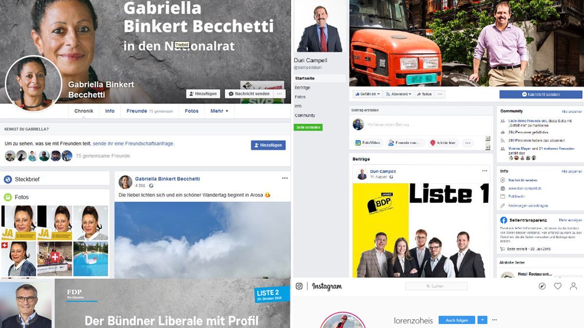Image resolution: width=584 pixels, height=328 pixels.
Task: Open Beiträge in page sidebar
Action: click(x=302, y=88)
